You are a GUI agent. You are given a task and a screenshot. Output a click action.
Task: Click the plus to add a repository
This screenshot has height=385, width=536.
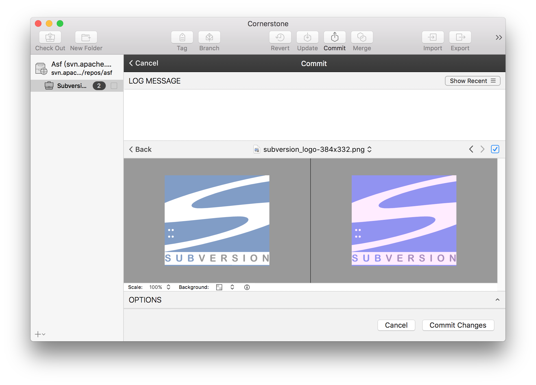coord(37,334)
